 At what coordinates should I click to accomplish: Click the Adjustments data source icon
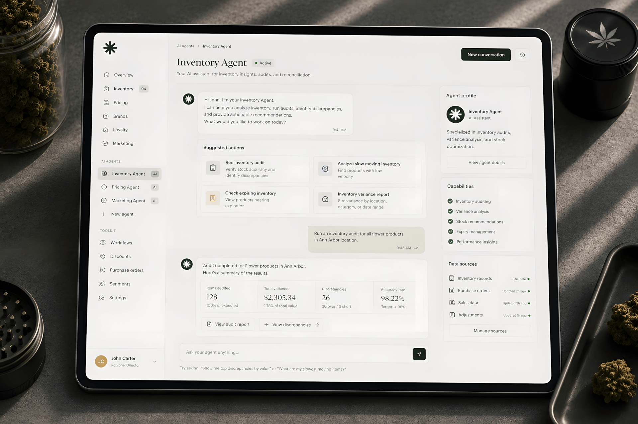[x=452, y=315]
